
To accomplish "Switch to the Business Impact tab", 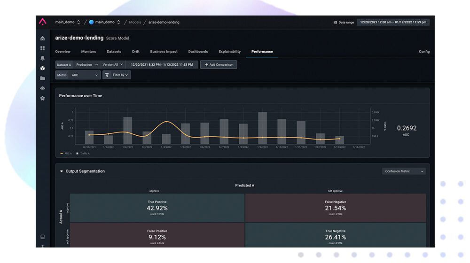I will click(164, 52).
